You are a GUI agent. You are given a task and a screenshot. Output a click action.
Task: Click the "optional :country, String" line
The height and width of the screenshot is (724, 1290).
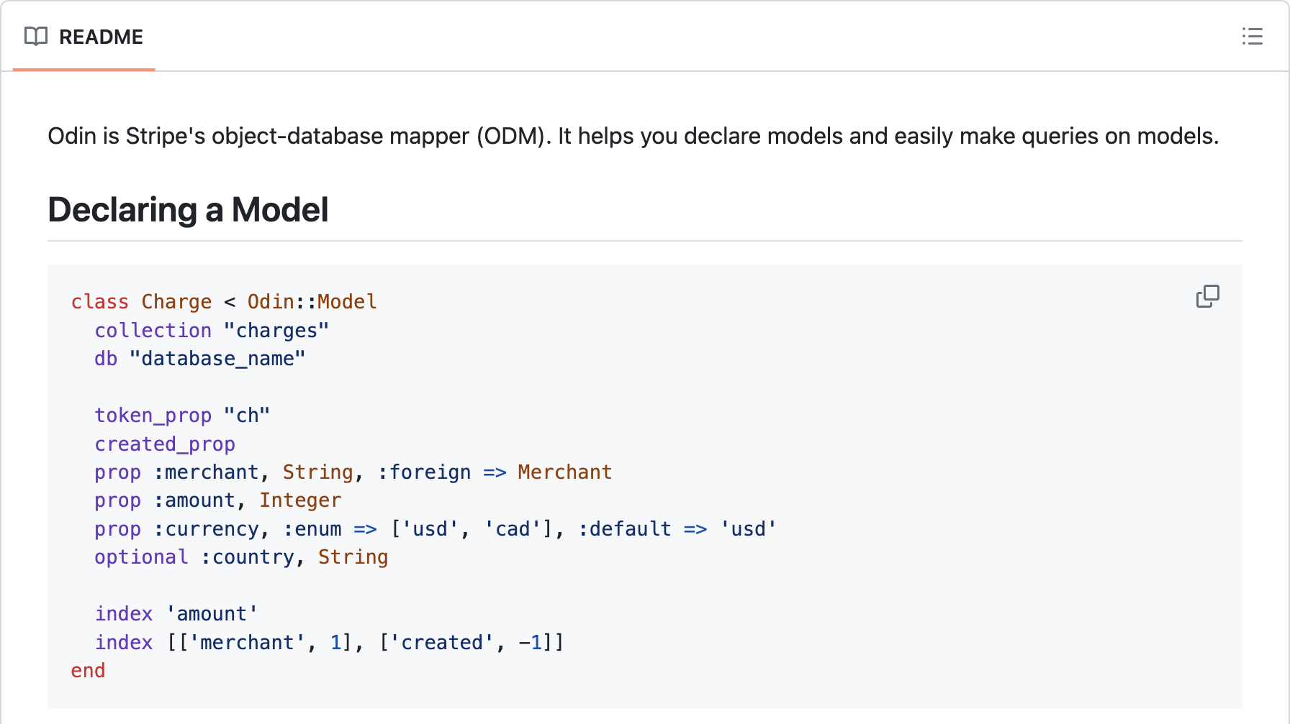241,557
